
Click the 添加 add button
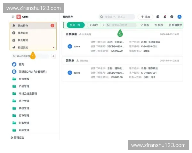tap(145, 17)
